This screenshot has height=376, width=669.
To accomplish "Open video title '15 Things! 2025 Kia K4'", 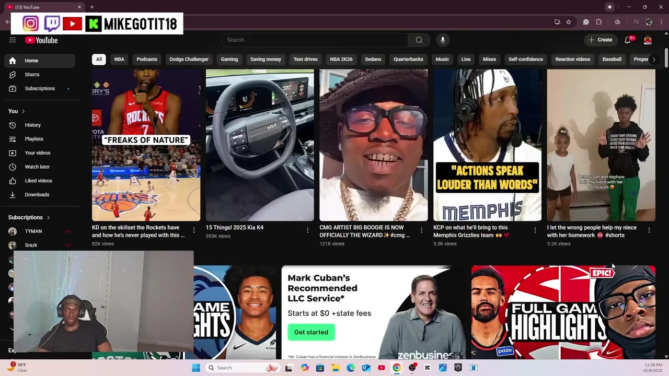I will (235, 228).
